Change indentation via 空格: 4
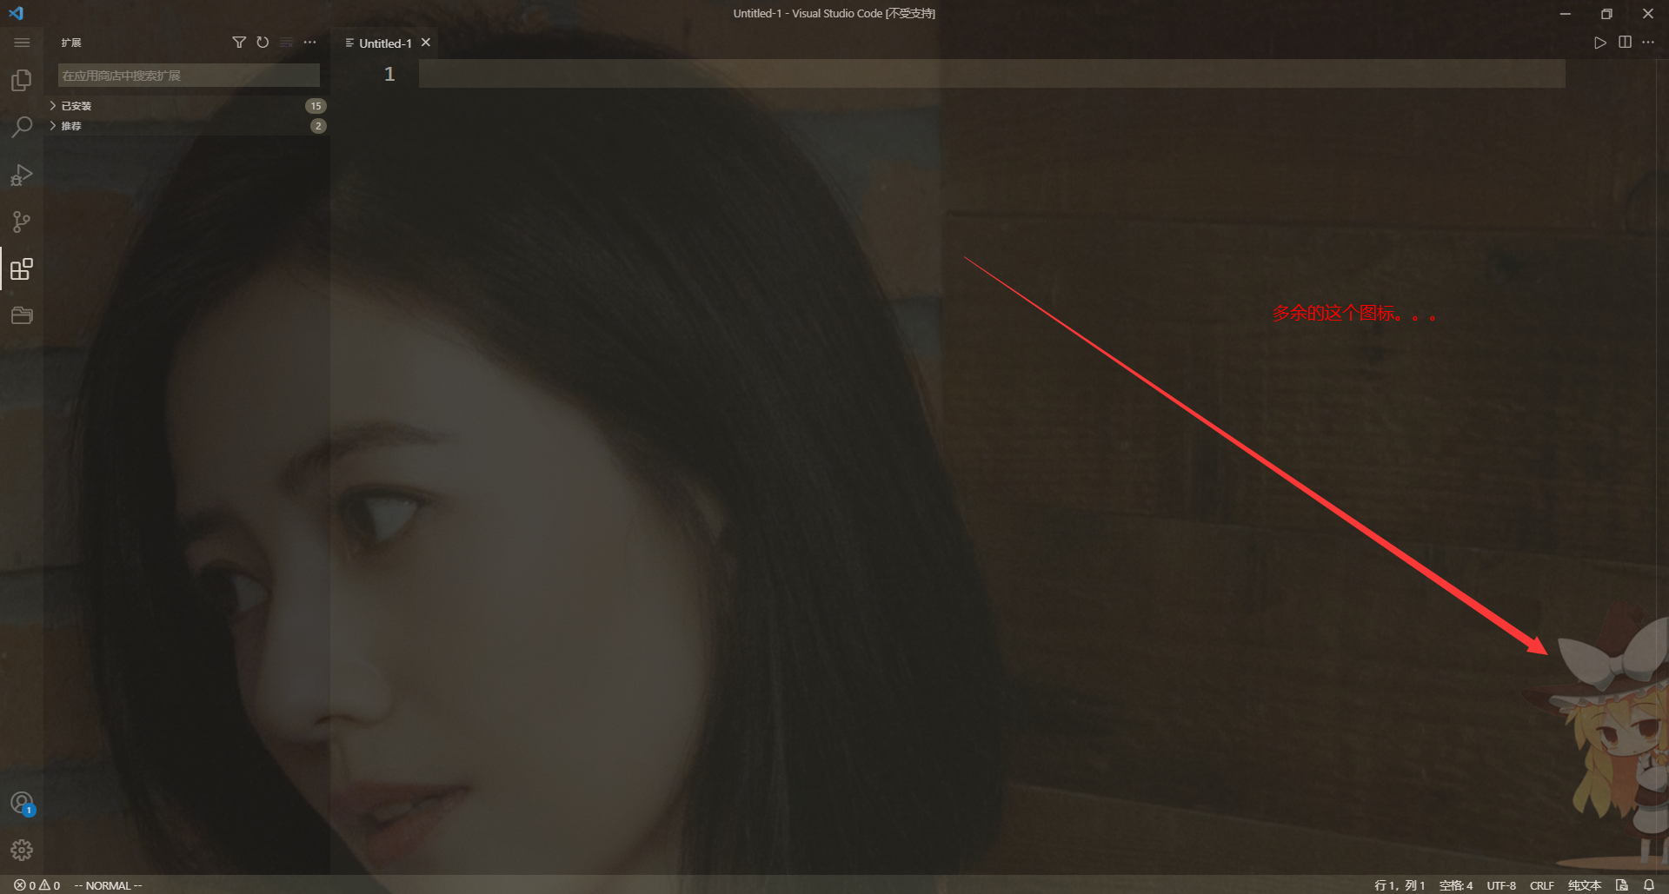Screen dimensions: 1669x894 tap(1456, 885)
